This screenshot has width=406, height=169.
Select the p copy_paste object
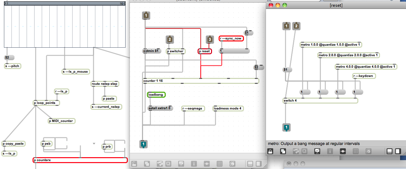[x=14, y=144]
